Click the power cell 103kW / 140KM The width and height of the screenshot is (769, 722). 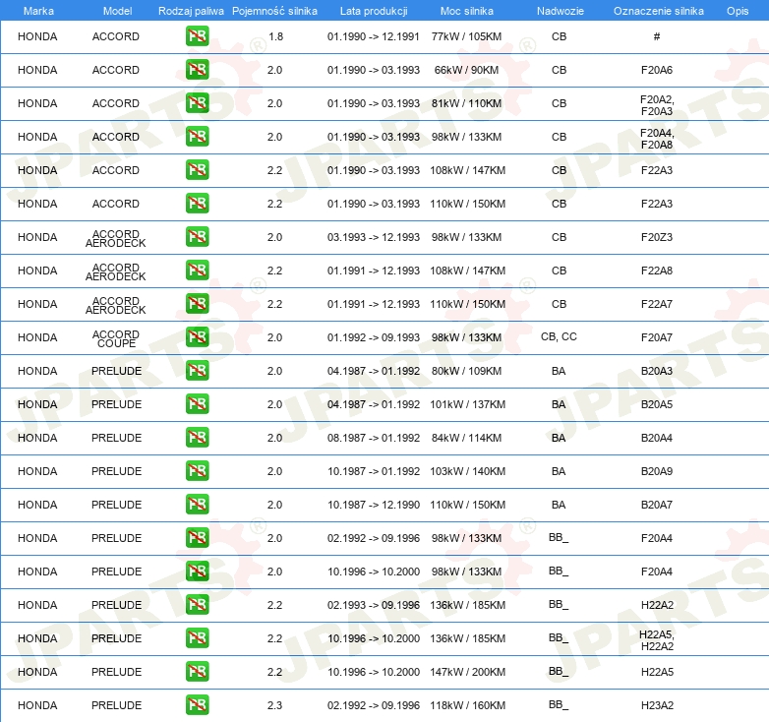(x=467, y=471)
